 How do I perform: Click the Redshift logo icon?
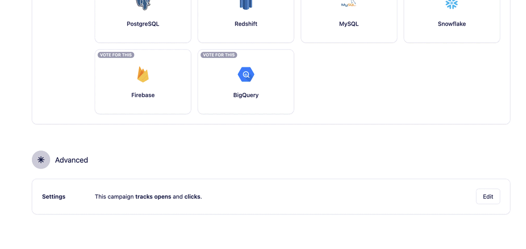click(x=246, y=4)
